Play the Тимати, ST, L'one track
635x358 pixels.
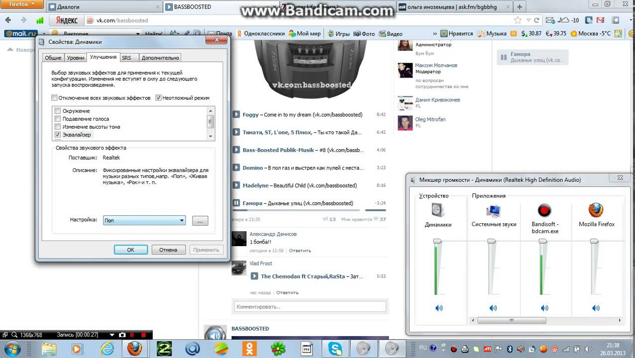(x=236, y=132)
